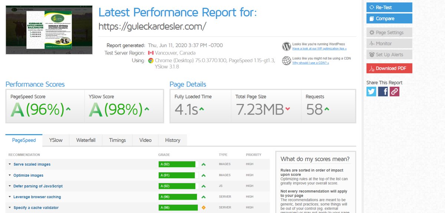The width and height of the screenshot is (445, 213).
Task: Click trend arrow for Leverage browser caching
Action: (204, 197)
